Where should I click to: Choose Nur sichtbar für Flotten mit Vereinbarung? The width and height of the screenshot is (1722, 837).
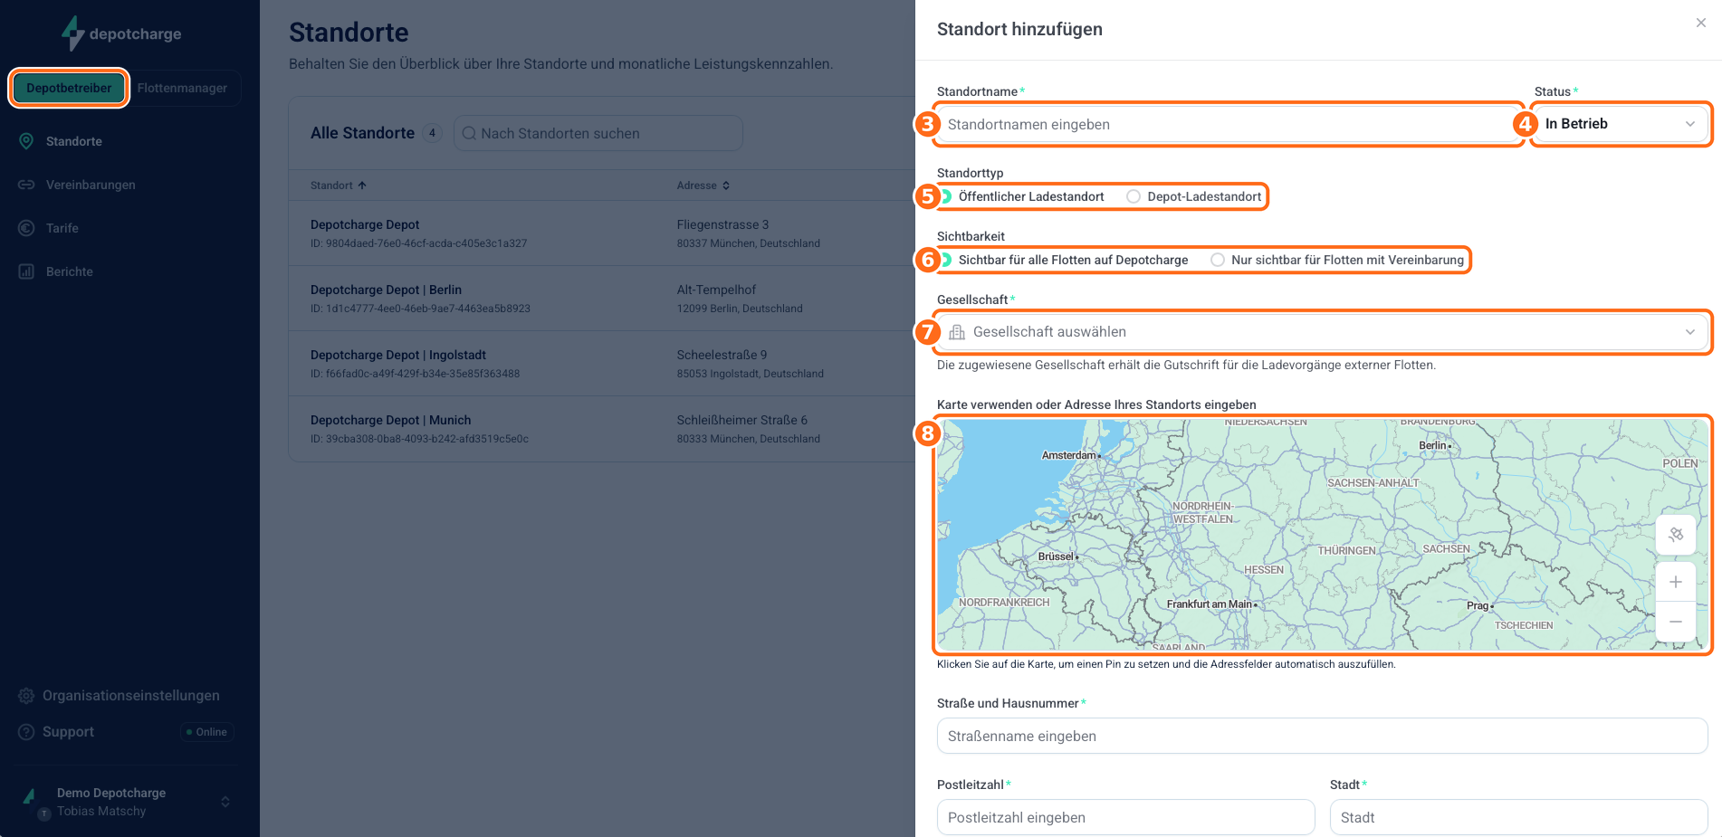(1337, 260)
